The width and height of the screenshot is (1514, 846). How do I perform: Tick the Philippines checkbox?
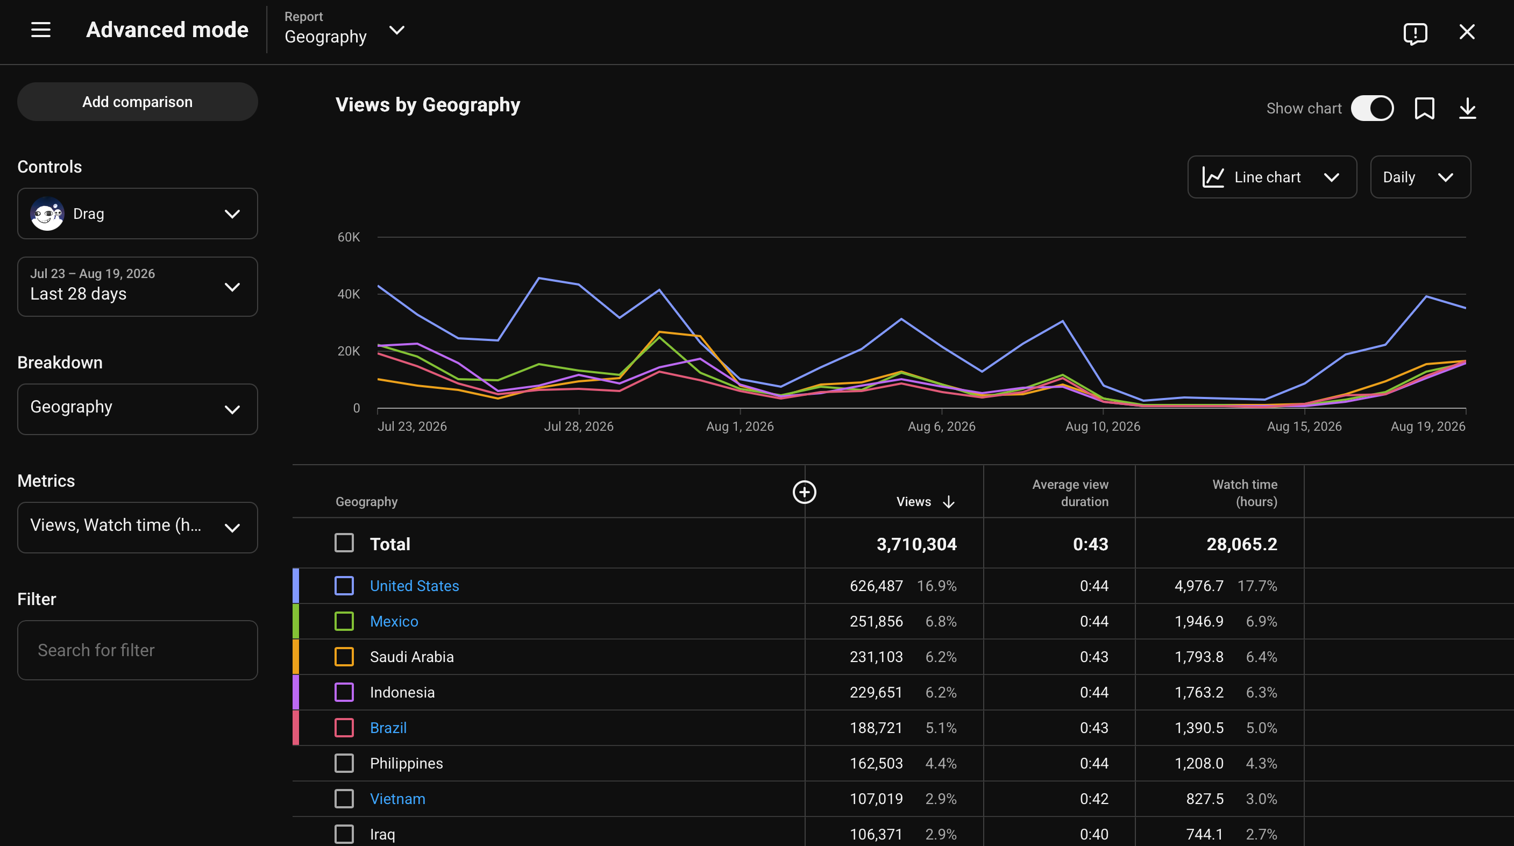coord(344,763)
